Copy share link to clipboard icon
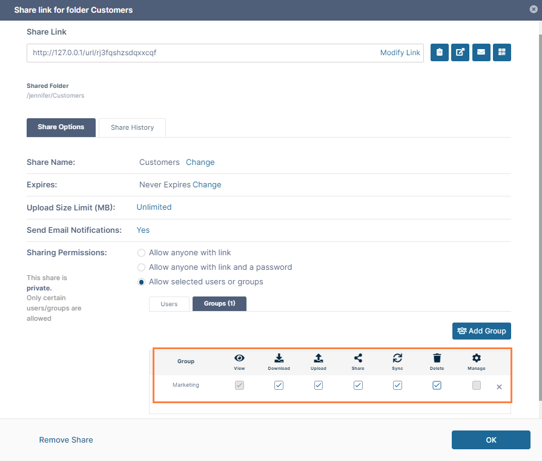This screenshot has width=542, height=462. [x=439, y=53]
